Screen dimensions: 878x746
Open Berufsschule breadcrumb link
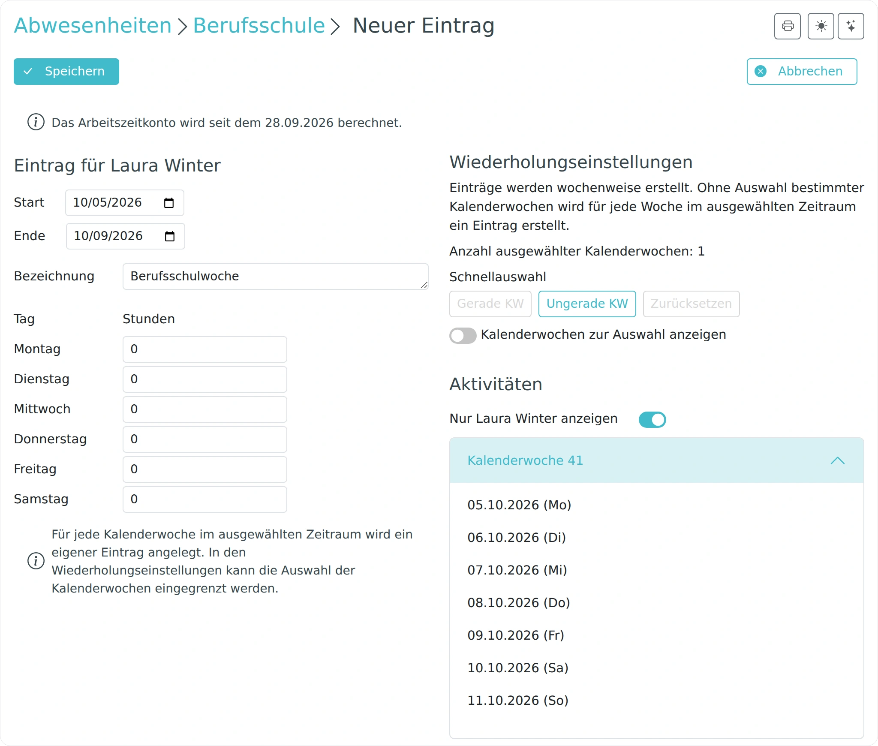pos(259,25)
